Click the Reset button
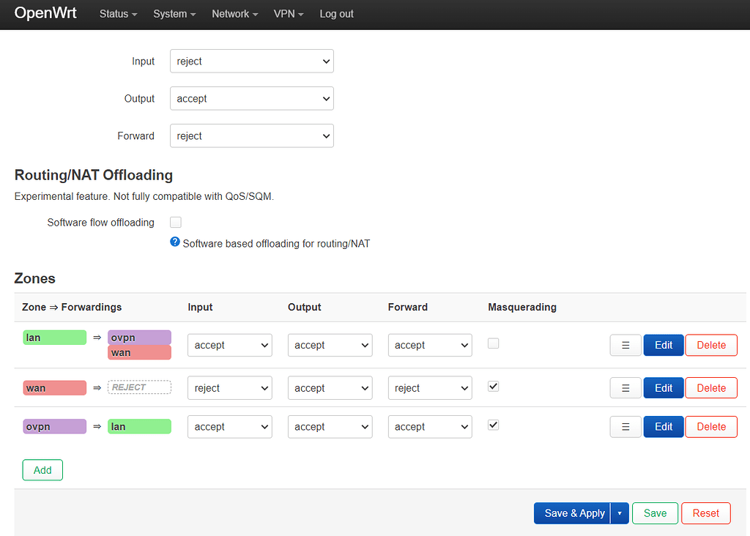Image resolution: width=750 pixels, height=536 pixels. click(705, 513)
